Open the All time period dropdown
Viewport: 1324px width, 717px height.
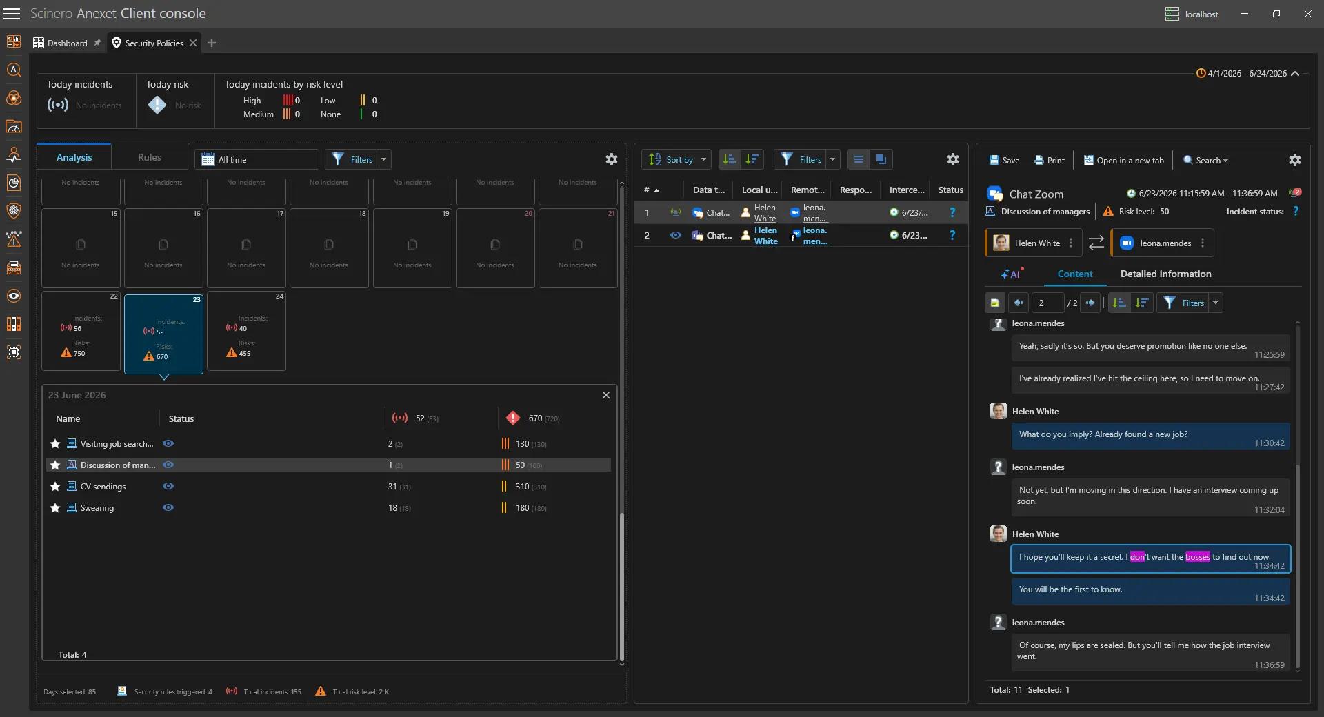pyautogui.click(x=257, y=160)
